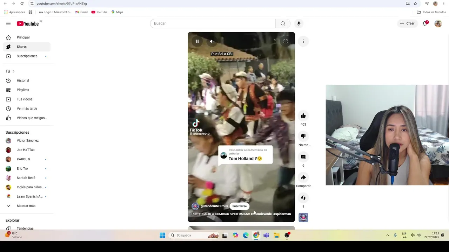Open the Maastricht login bookmark
The height and width of the screenshot is (252, 449).
pyautogui.click(x=55, y=12)
